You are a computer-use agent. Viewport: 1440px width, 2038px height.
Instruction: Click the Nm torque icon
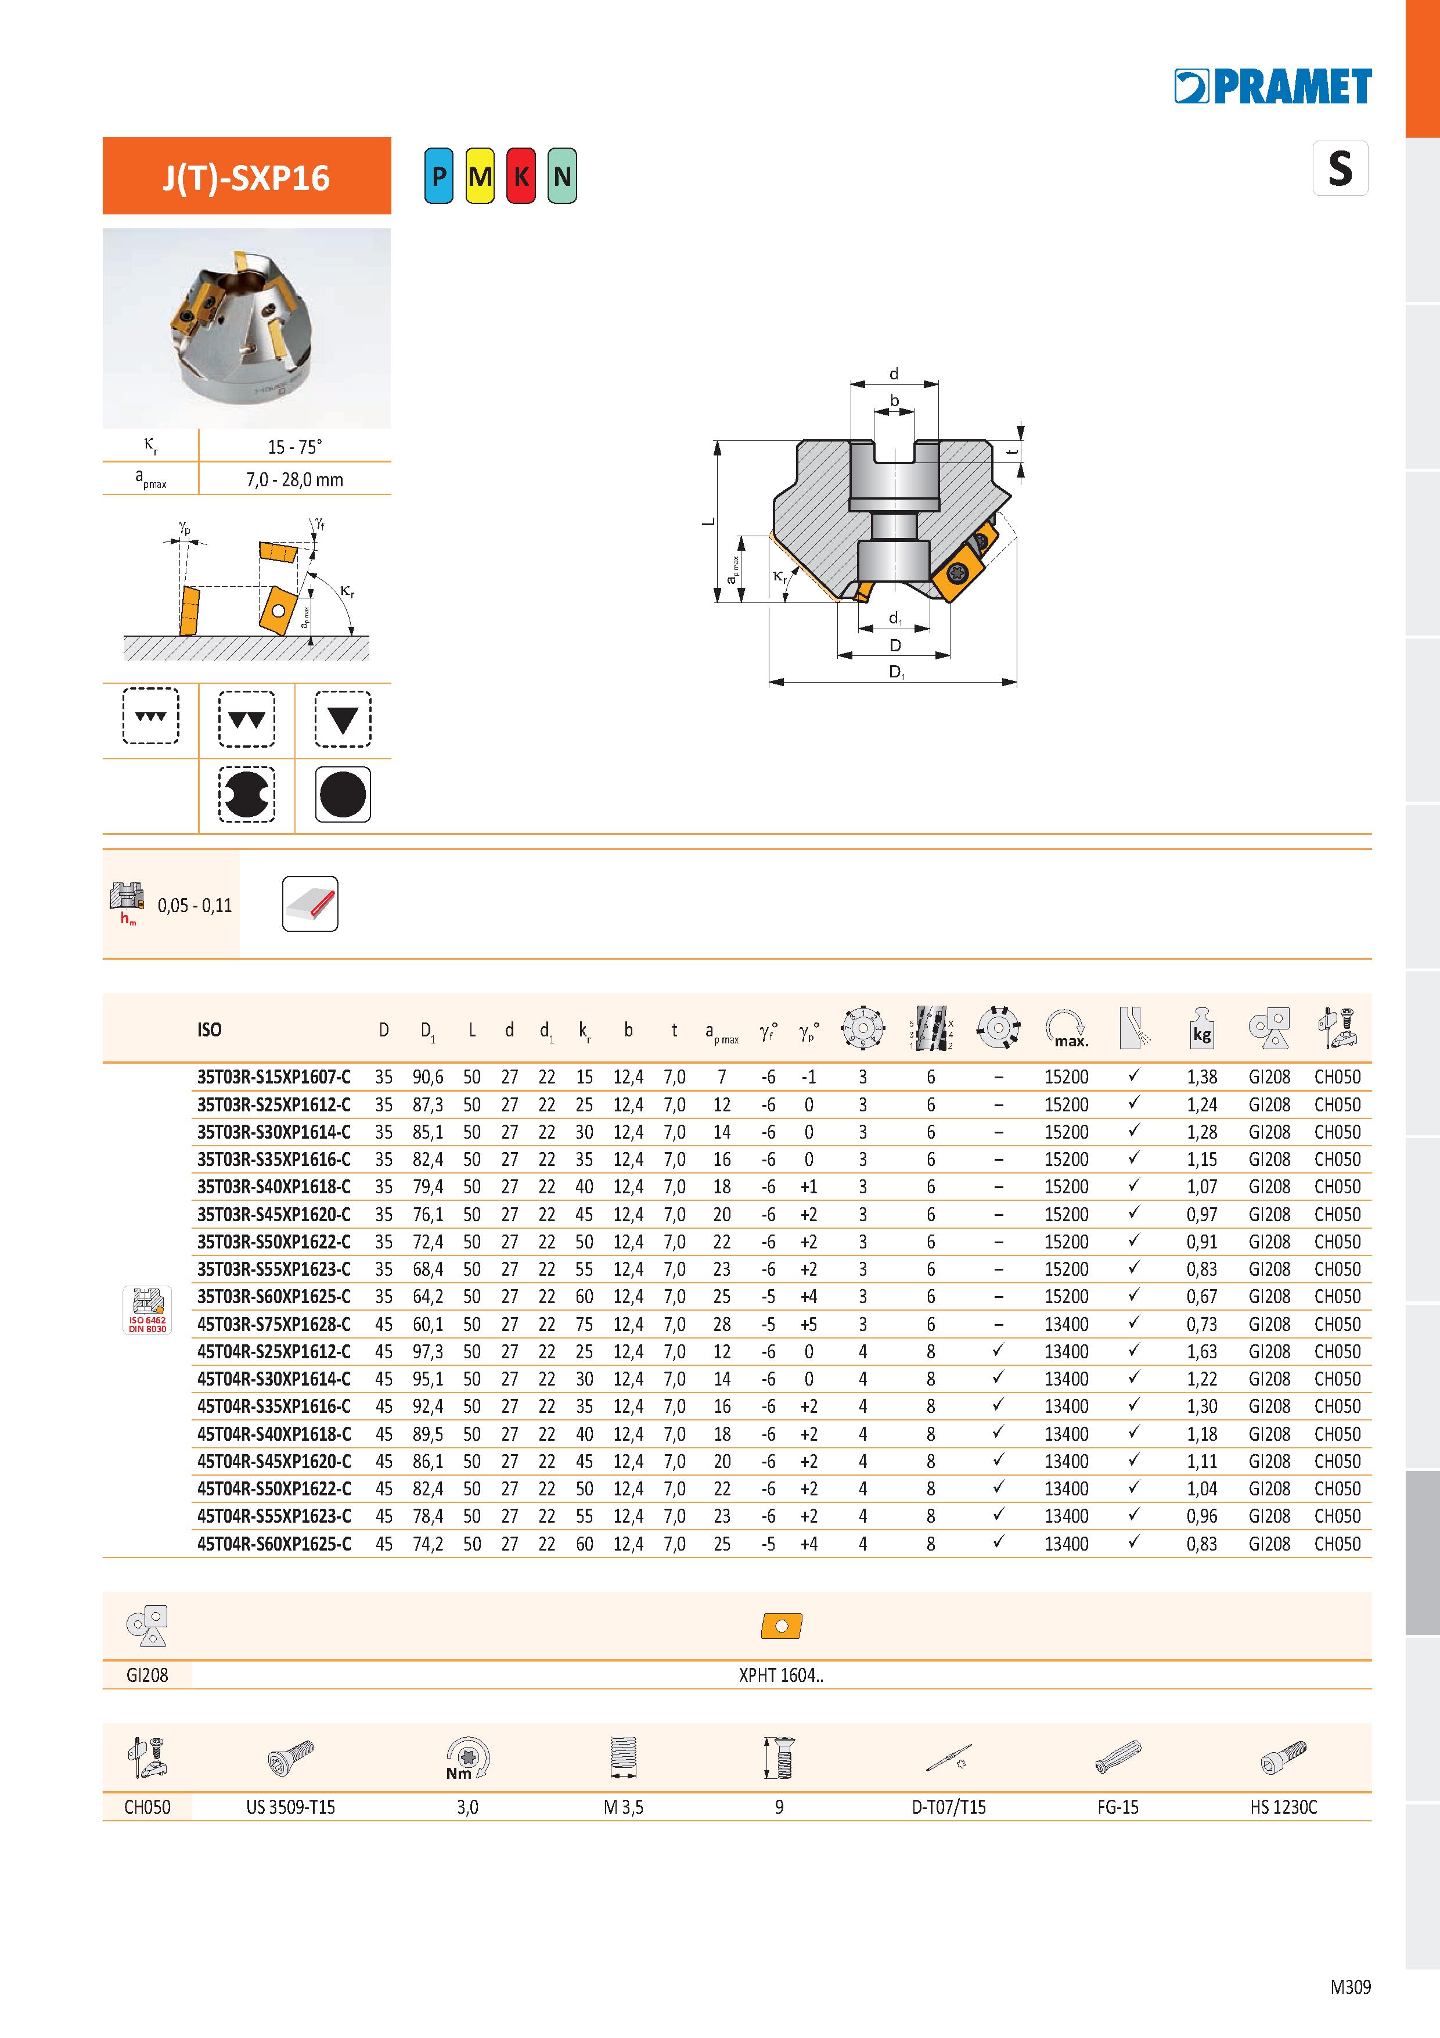(x=467, y=1759)
